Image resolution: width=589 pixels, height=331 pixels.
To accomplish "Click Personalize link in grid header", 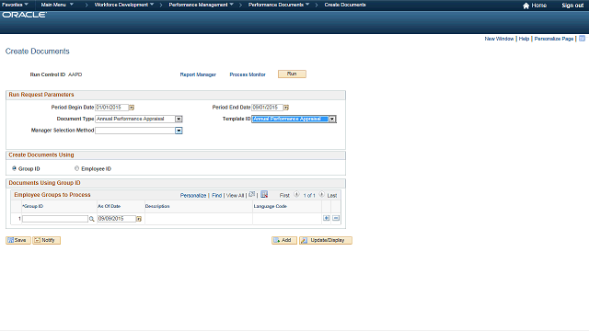I will [x=193, y=196].
